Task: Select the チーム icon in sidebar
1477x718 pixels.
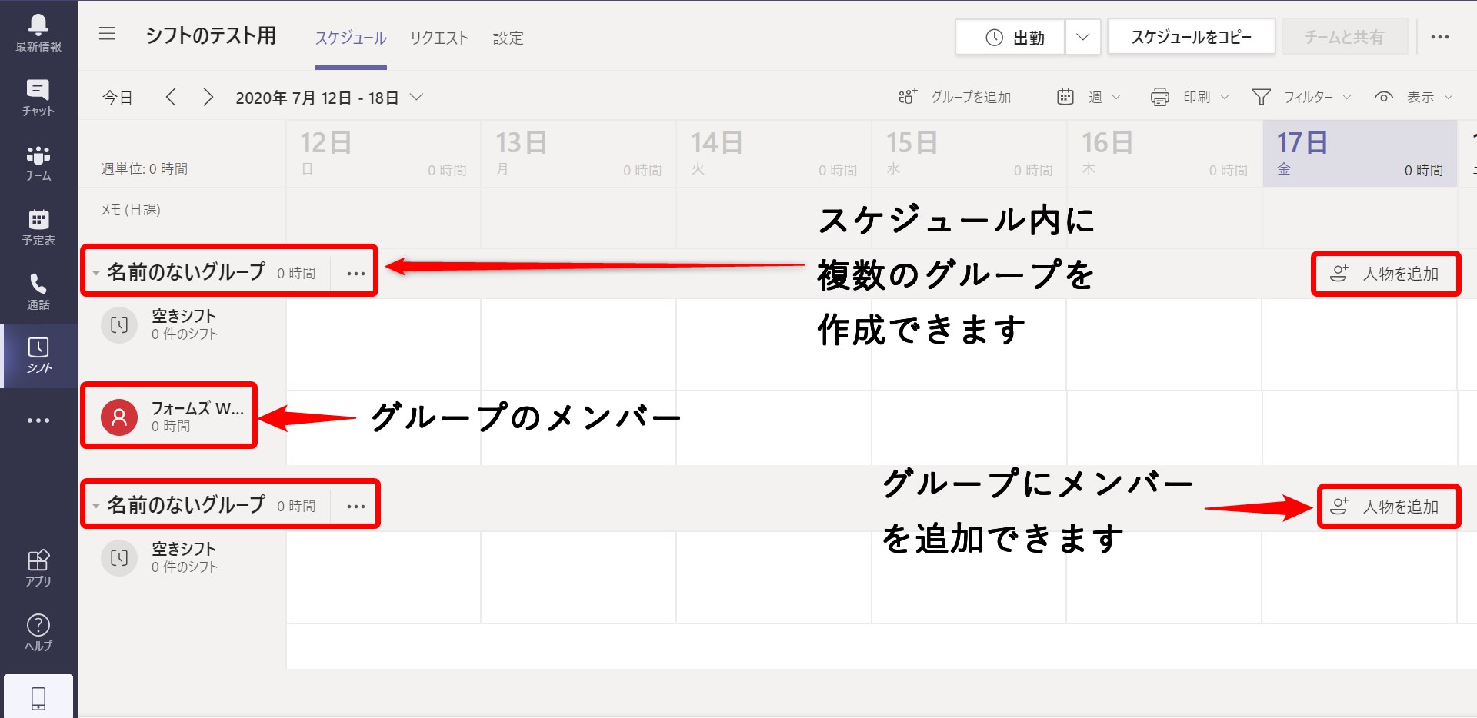Action: pyautogui.click(x=38, y=160)
